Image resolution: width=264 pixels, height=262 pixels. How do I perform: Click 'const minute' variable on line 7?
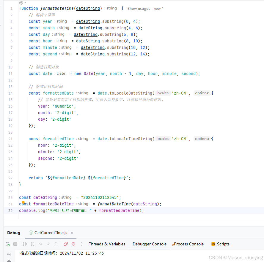[43, 47]
